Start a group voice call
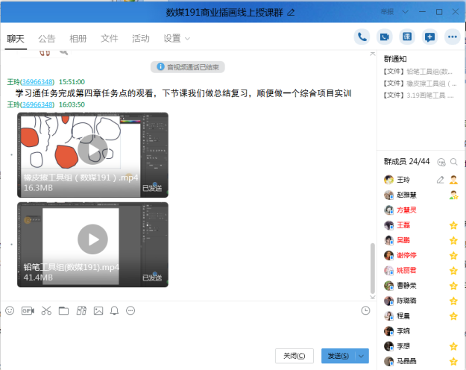Viewport: 466px width, 370px height. coord(363,37)
